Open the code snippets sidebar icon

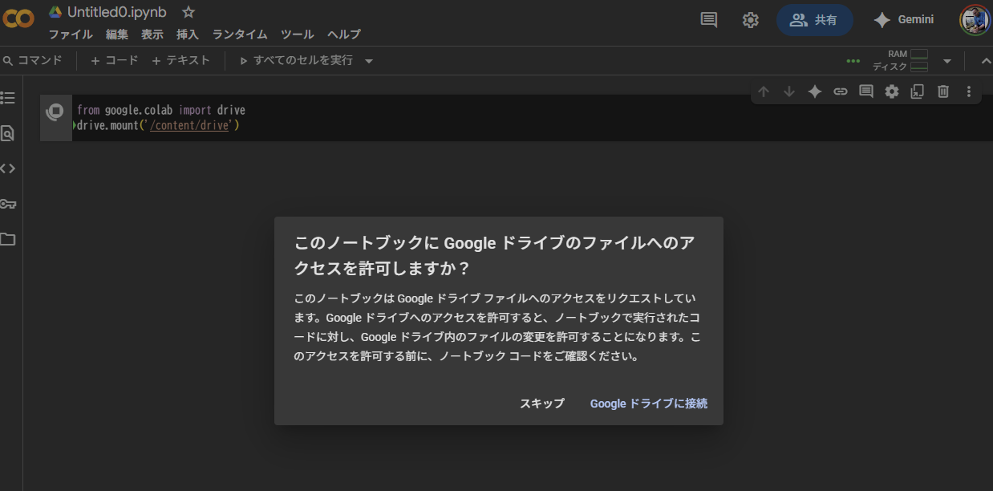[x=8, y=168]
